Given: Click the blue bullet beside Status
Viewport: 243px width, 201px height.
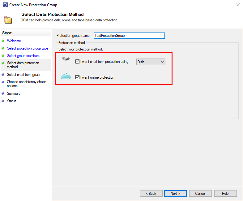Looking at the screenshot, I should [3, 101].
